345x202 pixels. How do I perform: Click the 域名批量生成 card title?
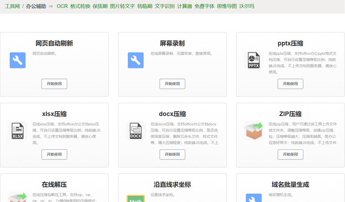(x=291, y=184)
